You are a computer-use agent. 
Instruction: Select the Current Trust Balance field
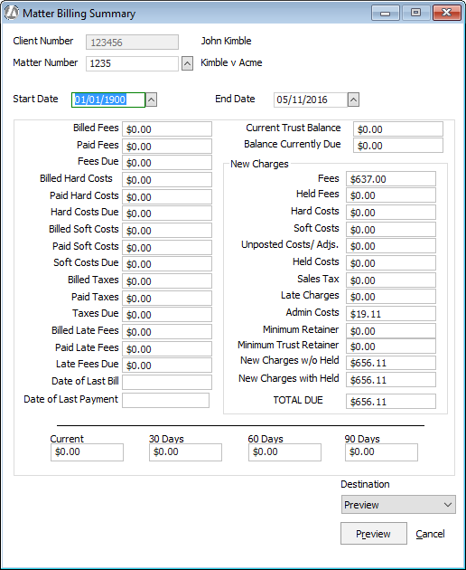coord(398,129)
